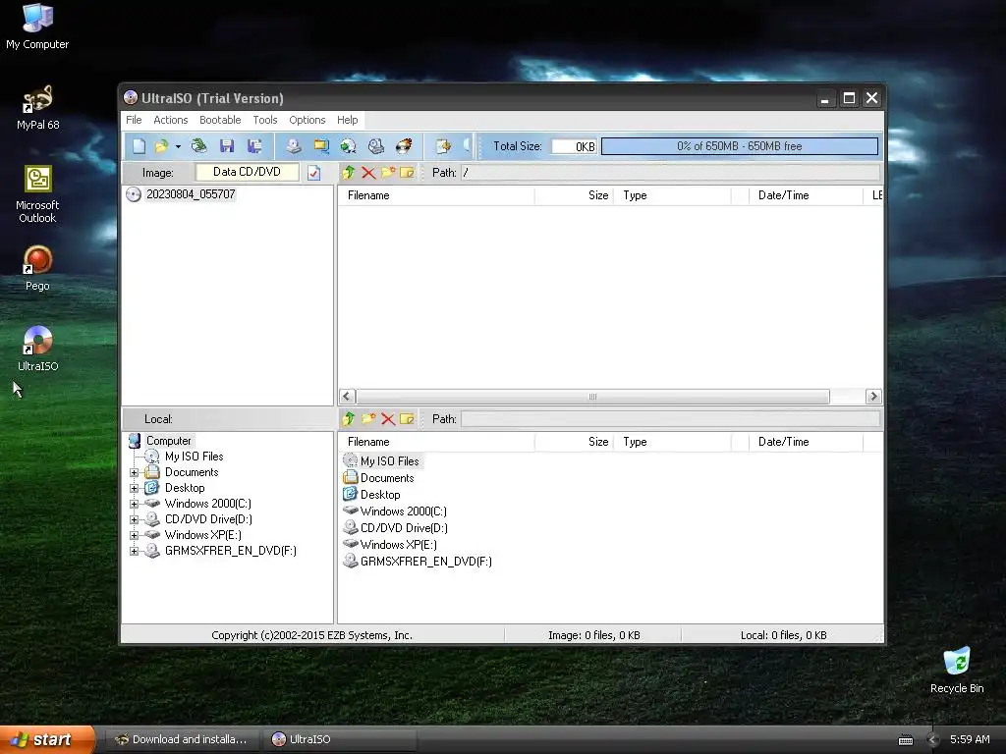Switch to Download and installa... taskbar item
The height and width of the screenshot is (754, 1006).
click(x=181, y=739)
